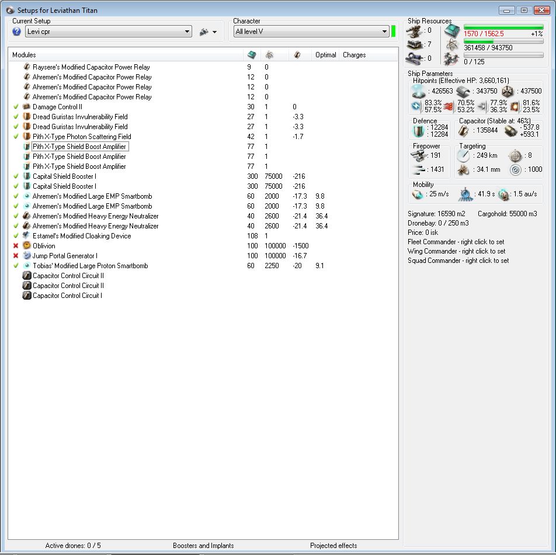
Task: Click 'Wing Commander - right click to set'
Action: point(456,251)
